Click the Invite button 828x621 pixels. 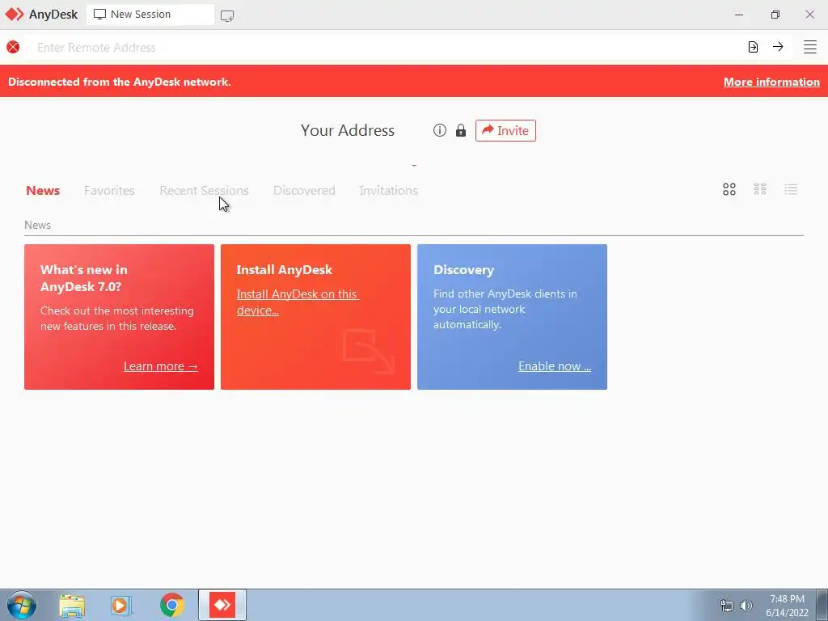[x=505, y=130]
